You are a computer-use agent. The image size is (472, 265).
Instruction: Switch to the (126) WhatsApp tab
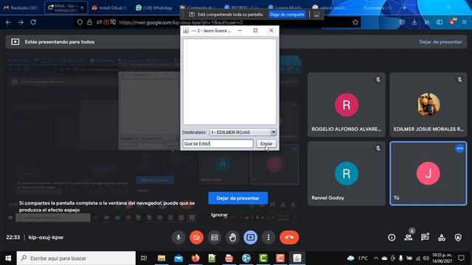(155, 8)
